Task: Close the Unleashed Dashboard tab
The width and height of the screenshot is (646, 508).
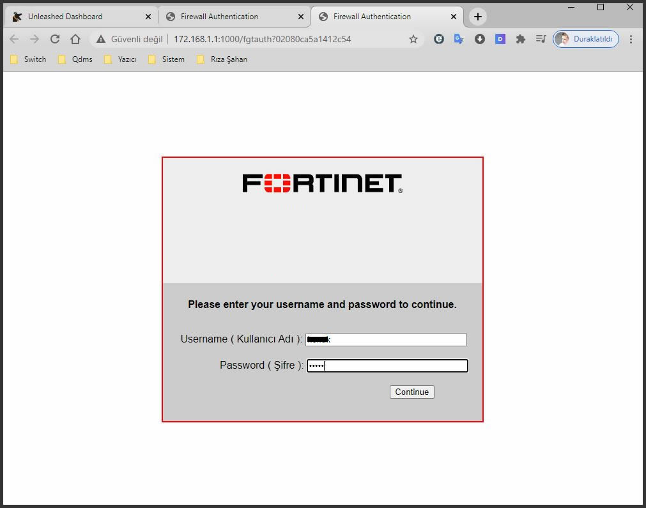Action: (148, 17)
